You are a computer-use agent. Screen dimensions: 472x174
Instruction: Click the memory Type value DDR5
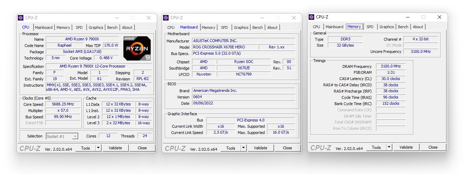(345, 39)
